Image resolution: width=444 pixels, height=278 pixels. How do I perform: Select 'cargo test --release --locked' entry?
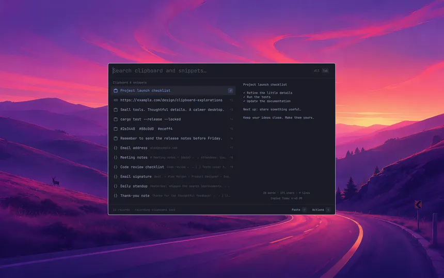[x=173, y=119]
